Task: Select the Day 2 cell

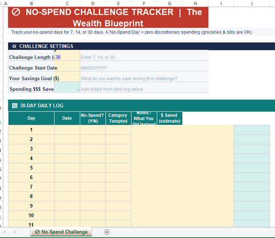Action: click(x=31, y=139)
